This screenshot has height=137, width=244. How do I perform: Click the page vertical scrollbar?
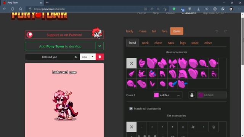click(242, 41)
